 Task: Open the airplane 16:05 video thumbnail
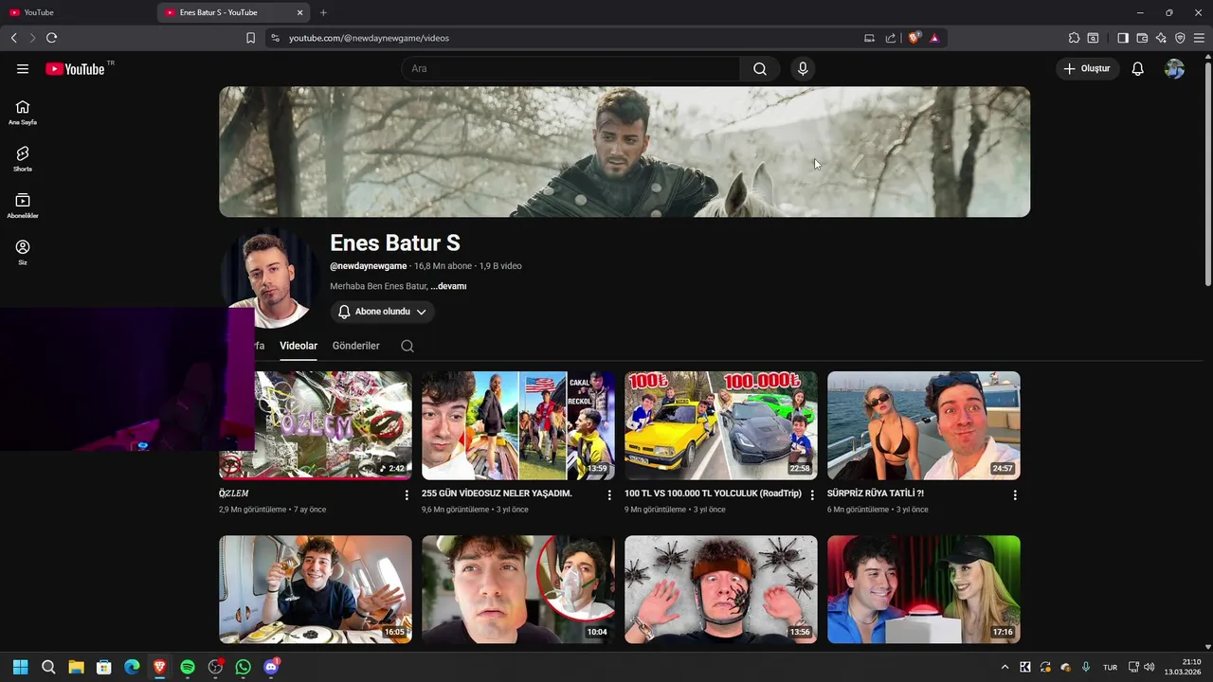click(x=316, y=589)
